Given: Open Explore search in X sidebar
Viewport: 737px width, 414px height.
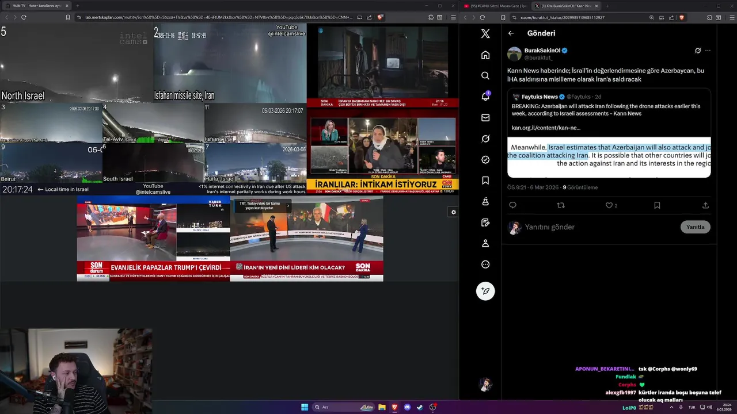Looking at the screenshot, I should coord(485,75).
